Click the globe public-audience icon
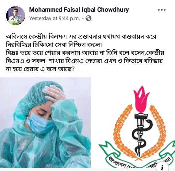This screenshot has width=175, height=171. pos(88,18)
